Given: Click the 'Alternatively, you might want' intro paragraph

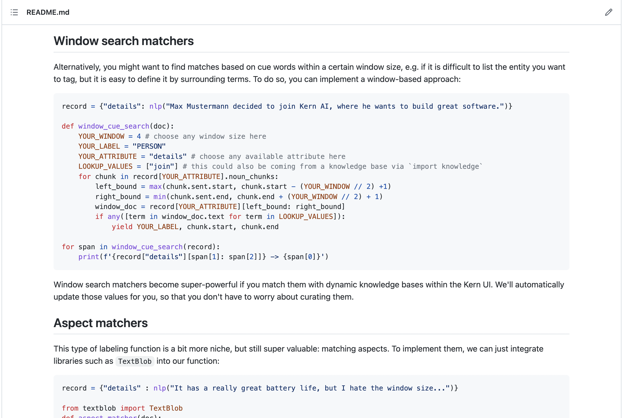Looking at the screenshot, I should pyautogui.click(x=309, y=73).
